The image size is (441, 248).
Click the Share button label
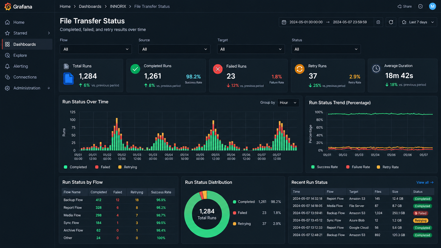click(x=407, y=6)
